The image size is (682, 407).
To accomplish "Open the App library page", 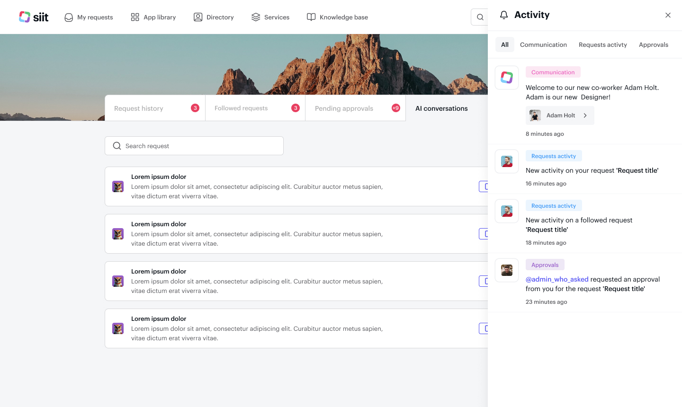I will [x=153, y=17].
